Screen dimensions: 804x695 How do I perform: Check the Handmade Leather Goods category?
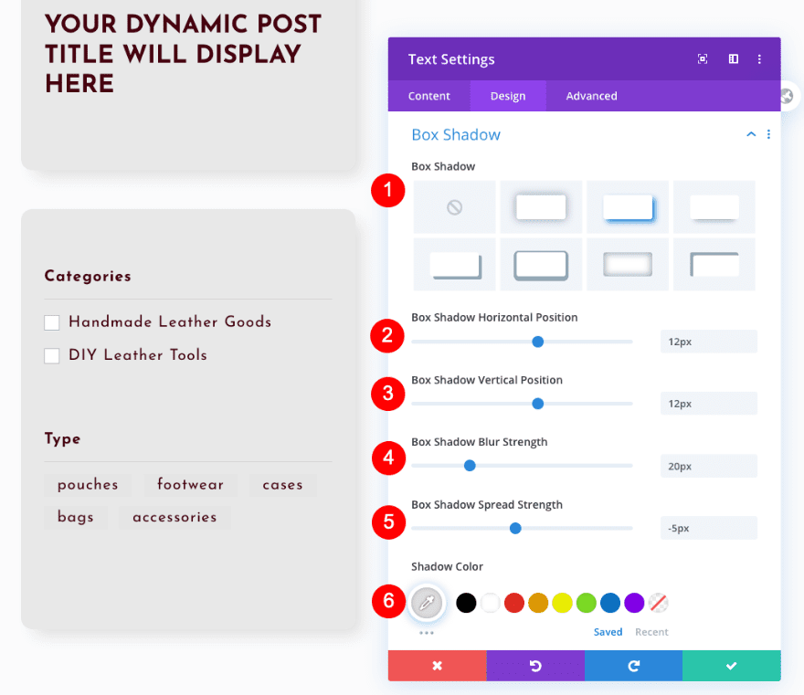click(52, 321)
